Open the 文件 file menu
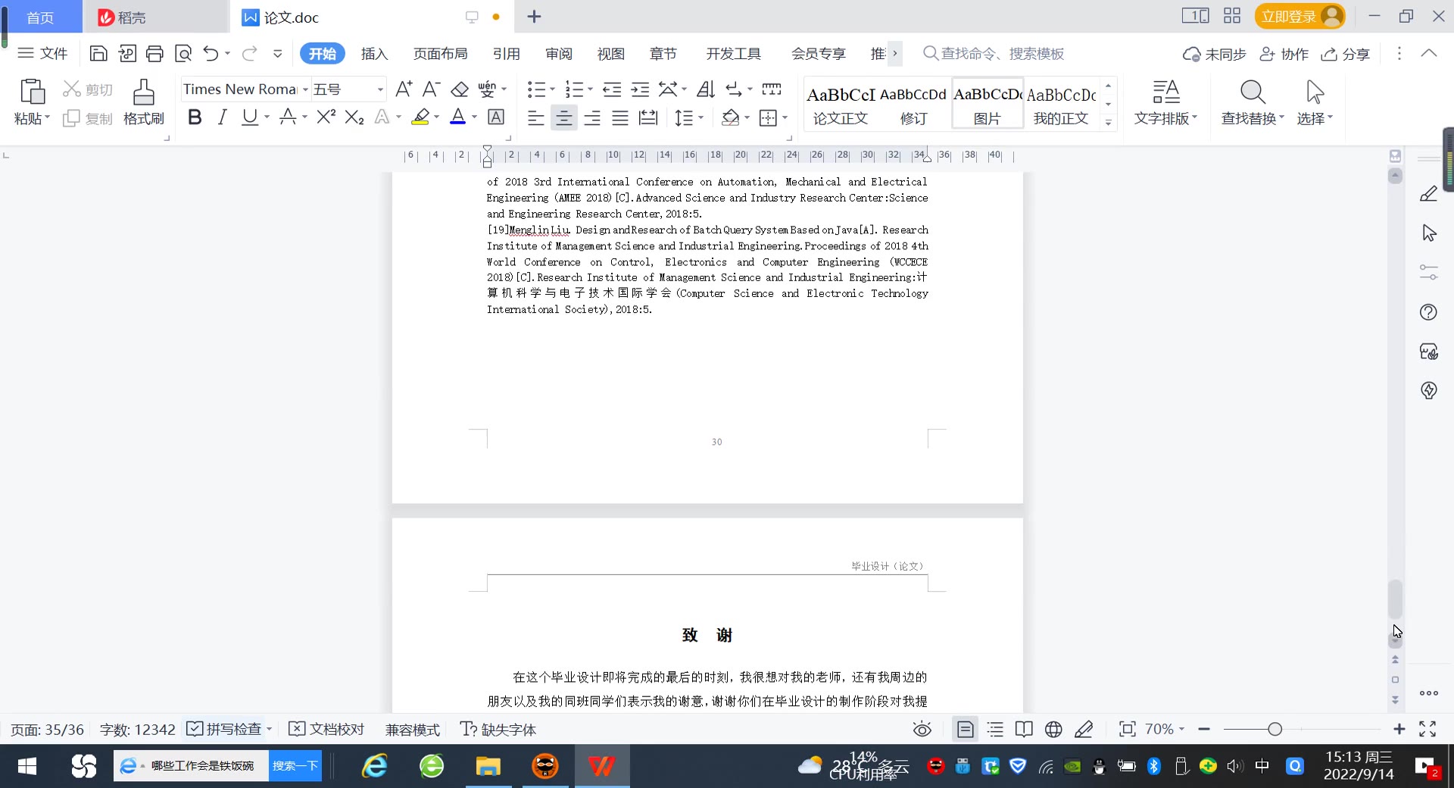This screenshot has width=1454, height=788. (43, 53)
